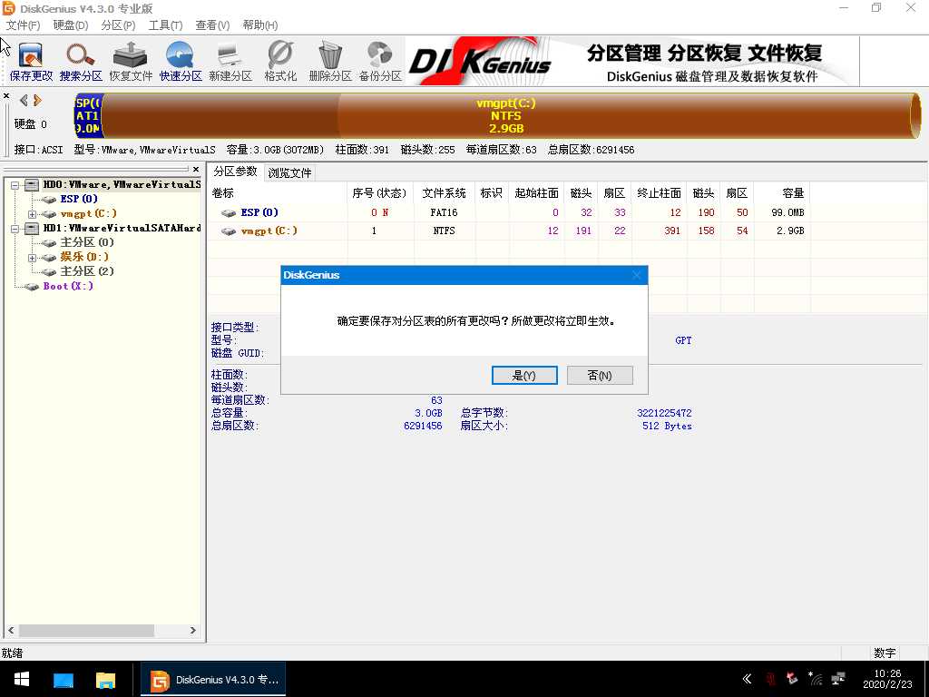Screen dimensions: 929x697
Task: Open the 工具(T) menu
Action: (165, 25)
